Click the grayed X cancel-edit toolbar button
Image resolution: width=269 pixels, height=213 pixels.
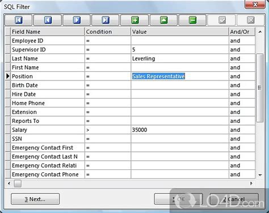(251, 20)
